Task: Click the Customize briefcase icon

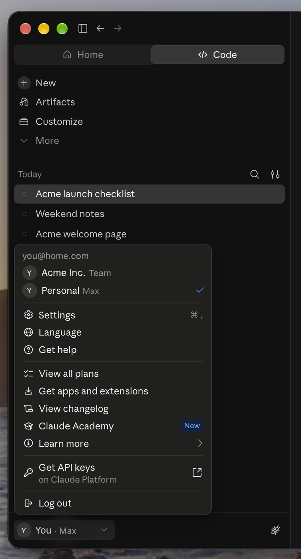Action: coord(24,122)
